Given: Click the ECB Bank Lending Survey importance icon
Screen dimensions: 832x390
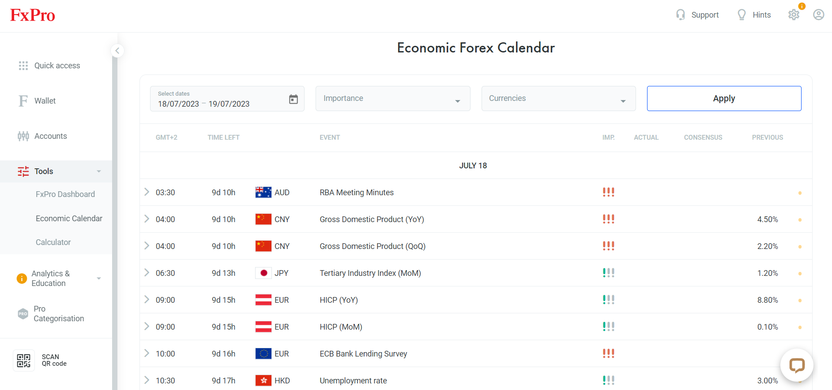Looking at the screenshot, I should [x=609, y=353].
